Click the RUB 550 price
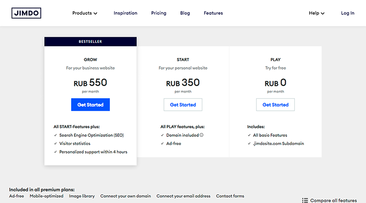366x203 pixels. tap(90, 83)
